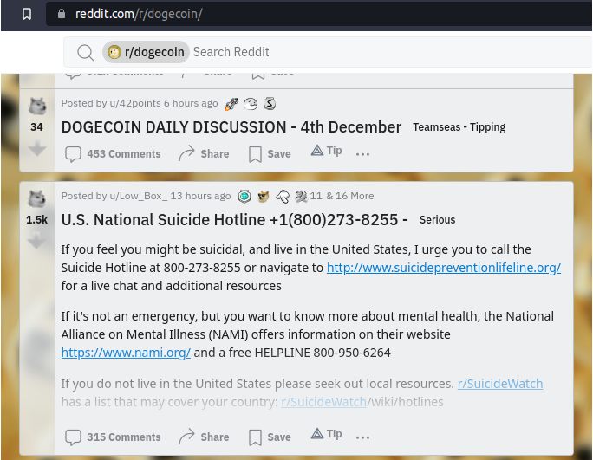Click the '34' vote score
This screenshot has width=593, height=460.
tap(36, 127)
